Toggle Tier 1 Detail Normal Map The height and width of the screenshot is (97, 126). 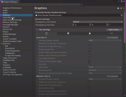point(89,49)
